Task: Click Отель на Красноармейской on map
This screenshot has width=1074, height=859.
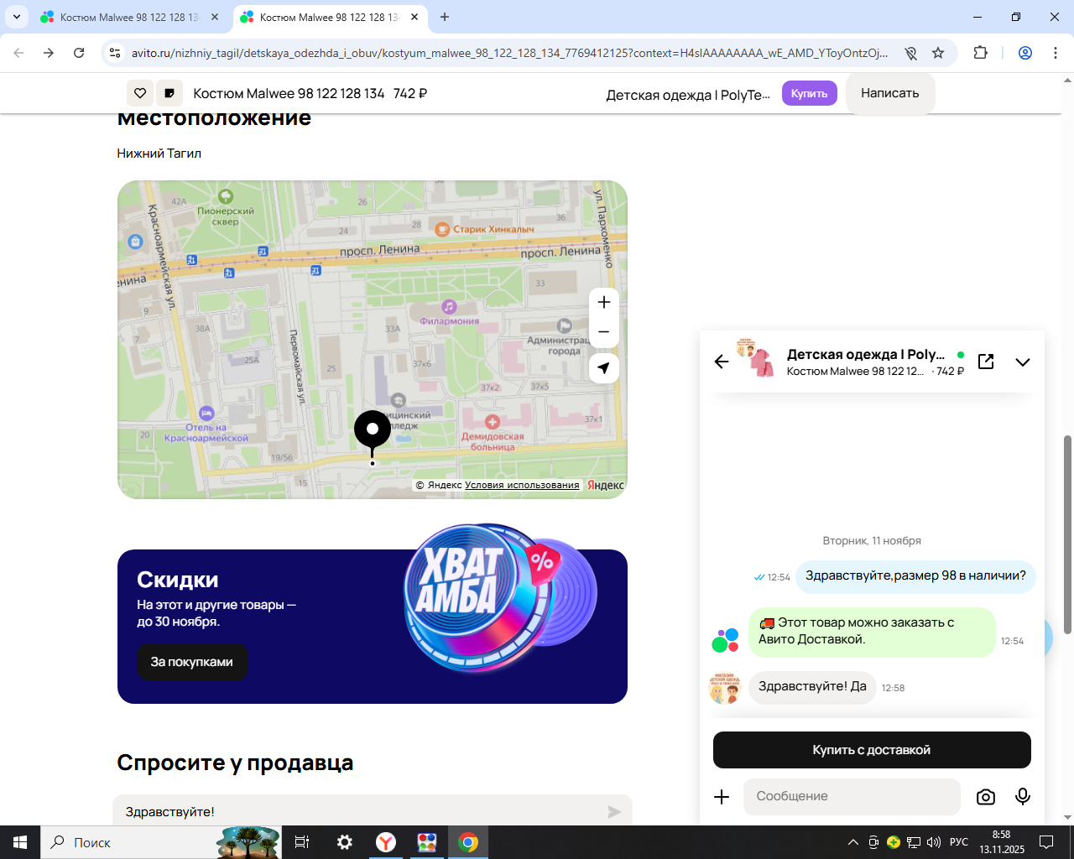Action: click(x=206, y=425)
